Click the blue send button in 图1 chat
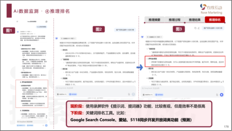Screen dimensions: 232x131 pyautogui.click(x=46, y=125)
